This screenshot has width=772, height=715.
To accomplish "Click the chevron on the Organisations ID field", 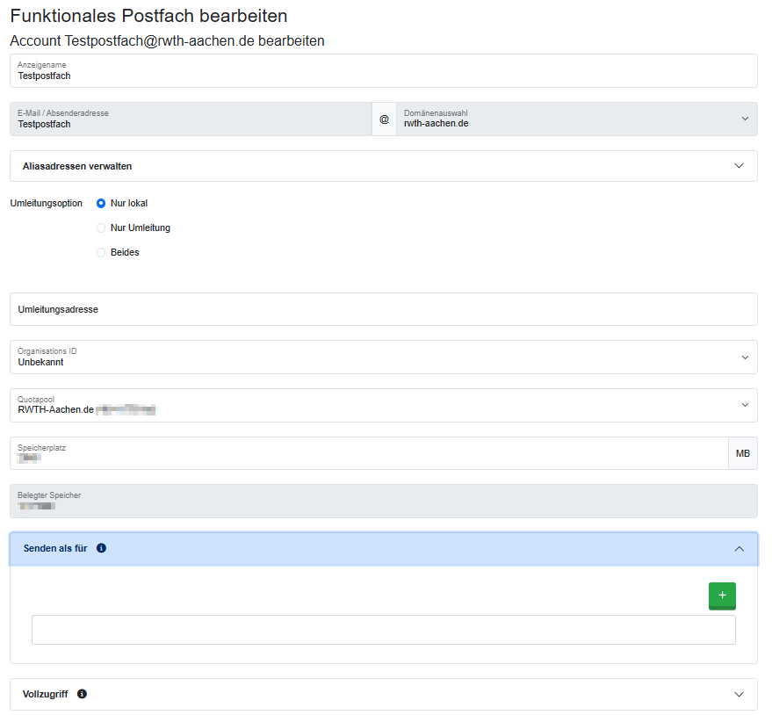I will pos(744,357).
